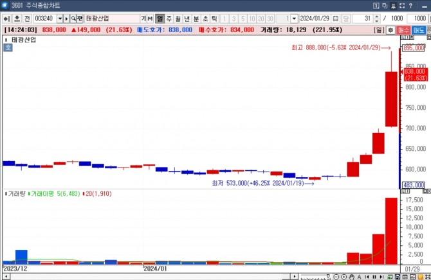Click the 2024/01 month marker on time axis
Screen dimensions: 431x280
pyautogui.click(x=155, y=268)
